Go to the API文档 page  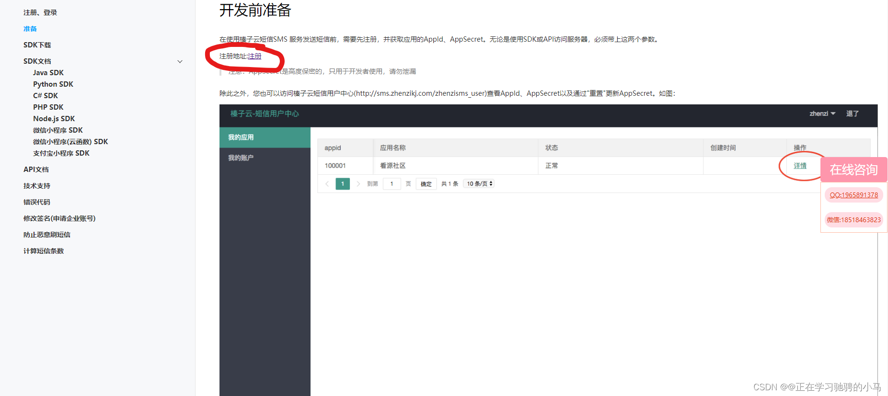point(36,170)
